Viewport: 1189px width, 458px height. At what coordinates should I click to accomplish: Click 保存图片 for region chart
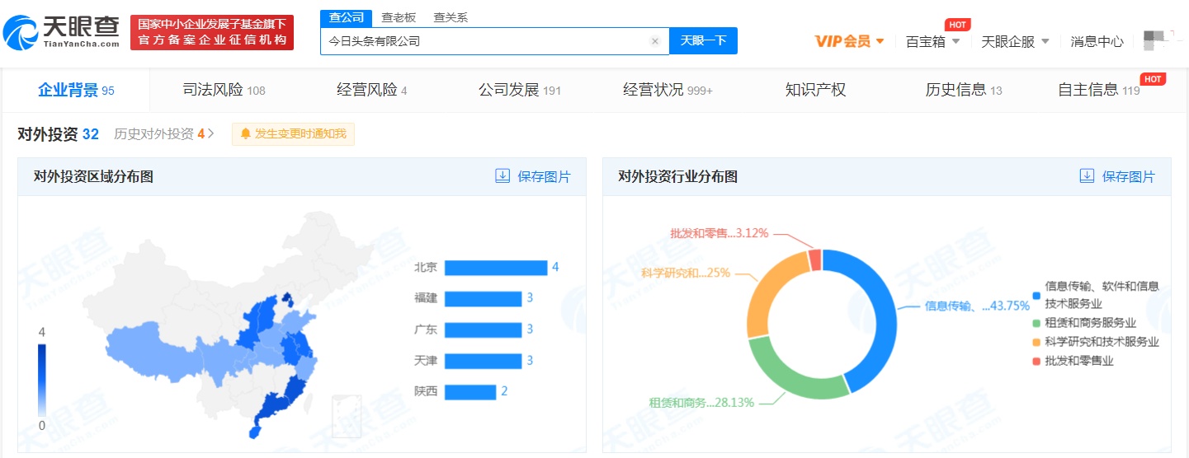point(532,176)
